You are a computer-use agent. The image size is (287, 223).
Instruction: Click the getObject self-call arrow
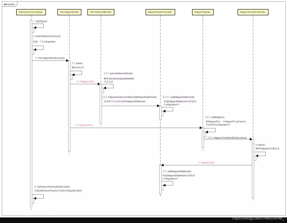click(37, 26)
